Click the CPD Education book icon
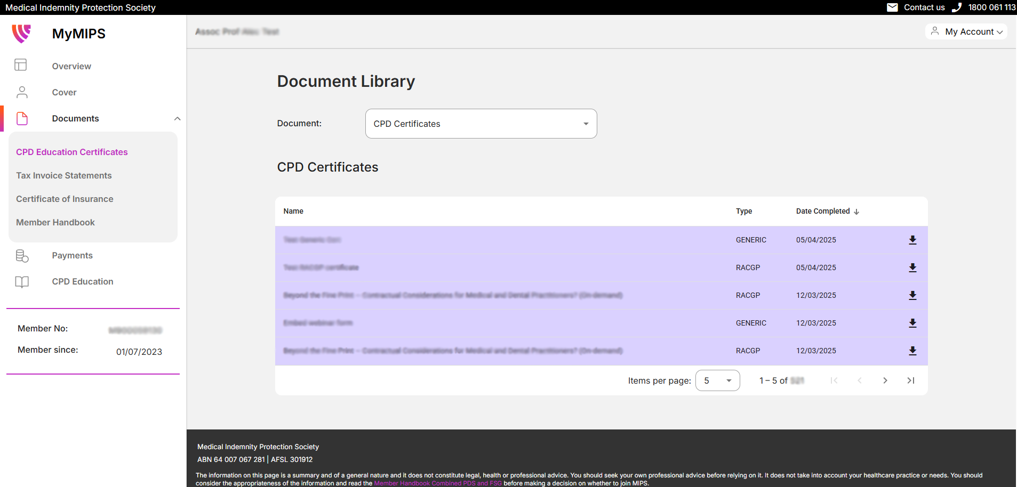 tap(22, 282)
